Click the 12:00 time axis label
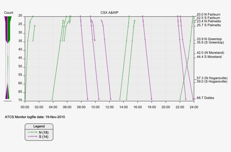This screenshot has width=231, height=152. click(110, 107)
